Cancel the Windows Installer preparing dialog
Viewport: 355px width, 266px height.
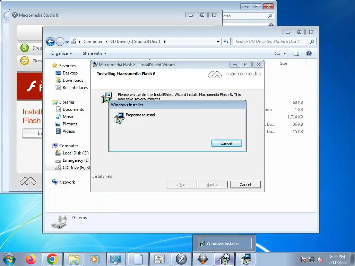(226, 143)
